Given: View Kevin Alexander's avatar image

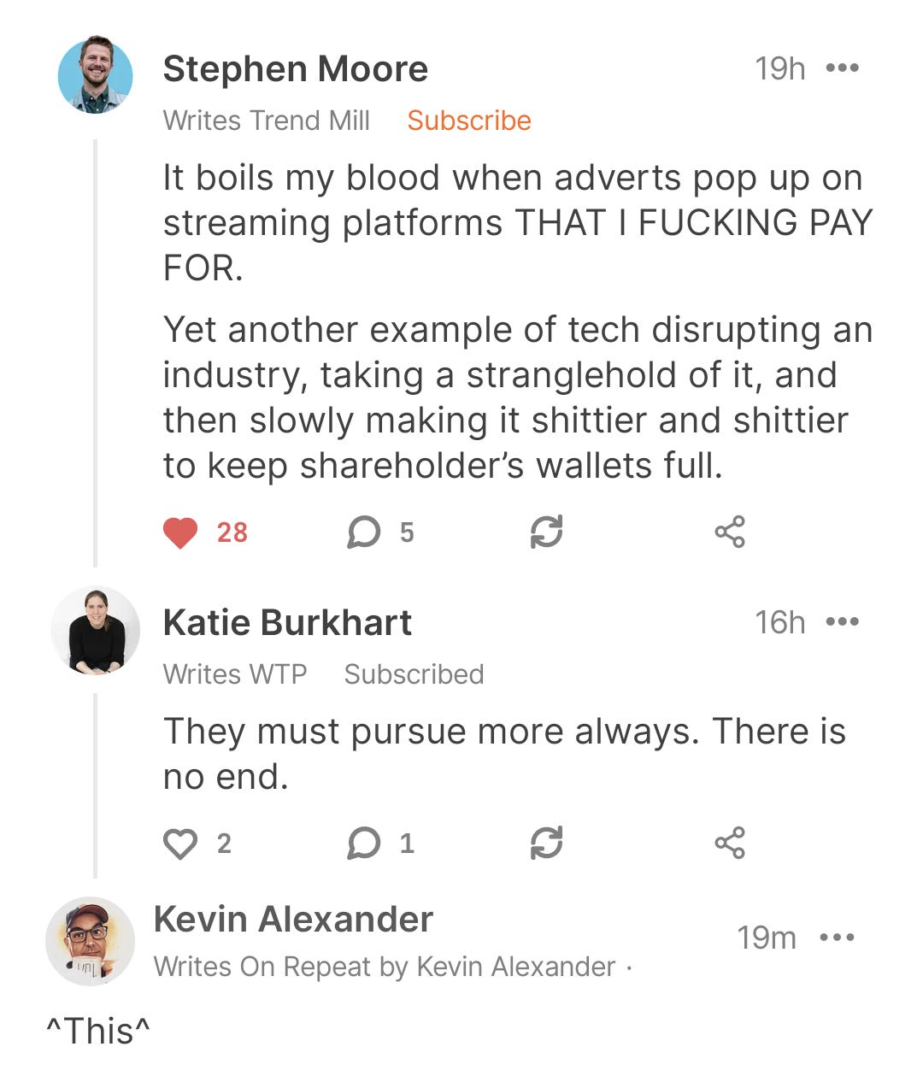Looking at the screenshot, I should pyautogui.click(x=90, y=941).
